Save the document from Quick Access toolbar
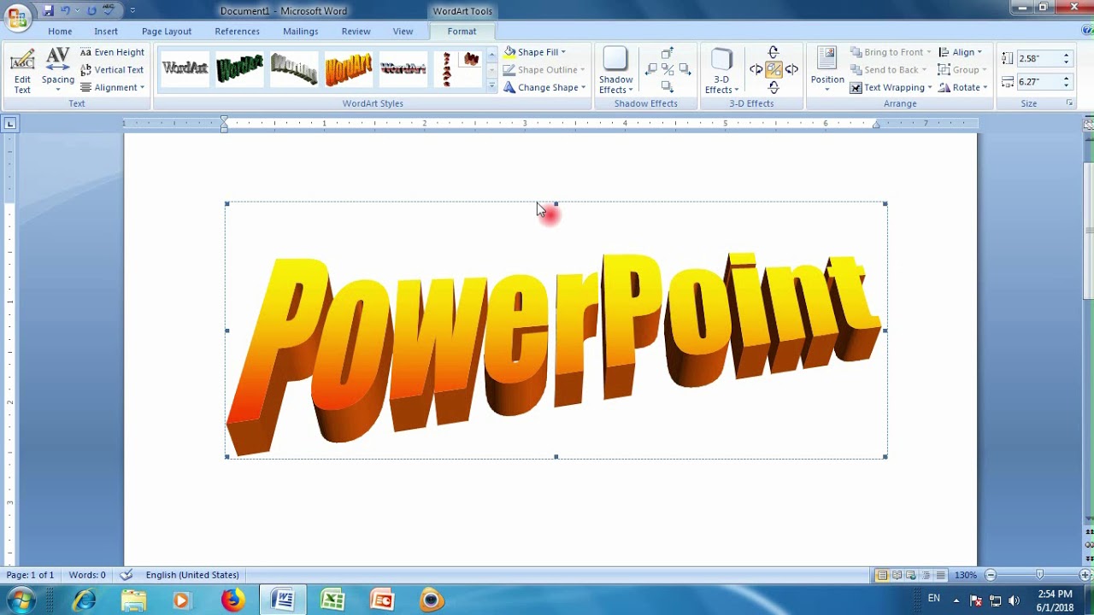Screen dimensions: 1094x615 [x=48, y=10]
